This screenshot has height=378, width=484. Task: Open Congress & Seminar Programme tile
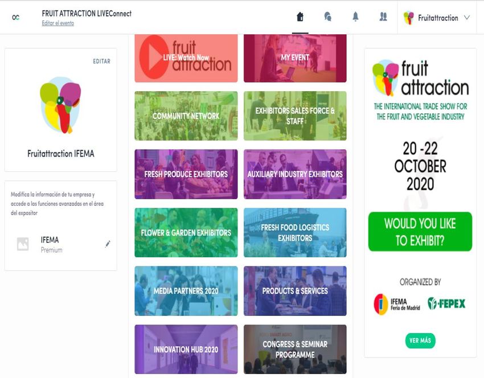click(295, 350)
